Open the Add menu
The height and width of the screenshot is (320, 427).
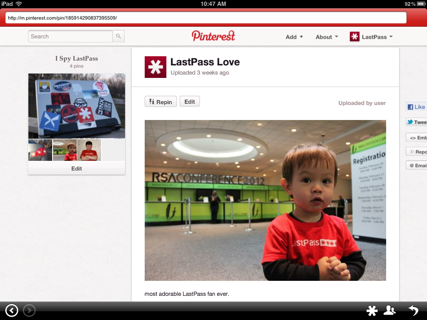(x=294, y=37)
